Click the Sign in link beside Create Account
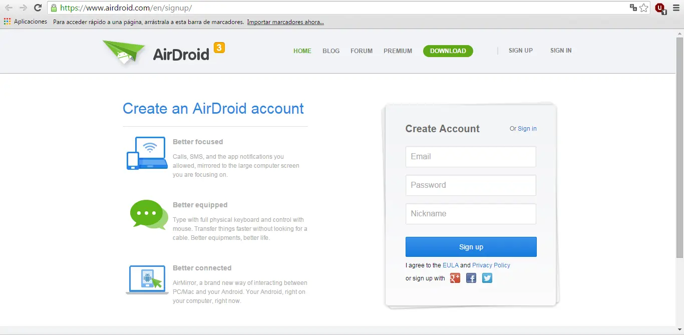The width and height of the screenshot is (684, 335). coord(527,129)
